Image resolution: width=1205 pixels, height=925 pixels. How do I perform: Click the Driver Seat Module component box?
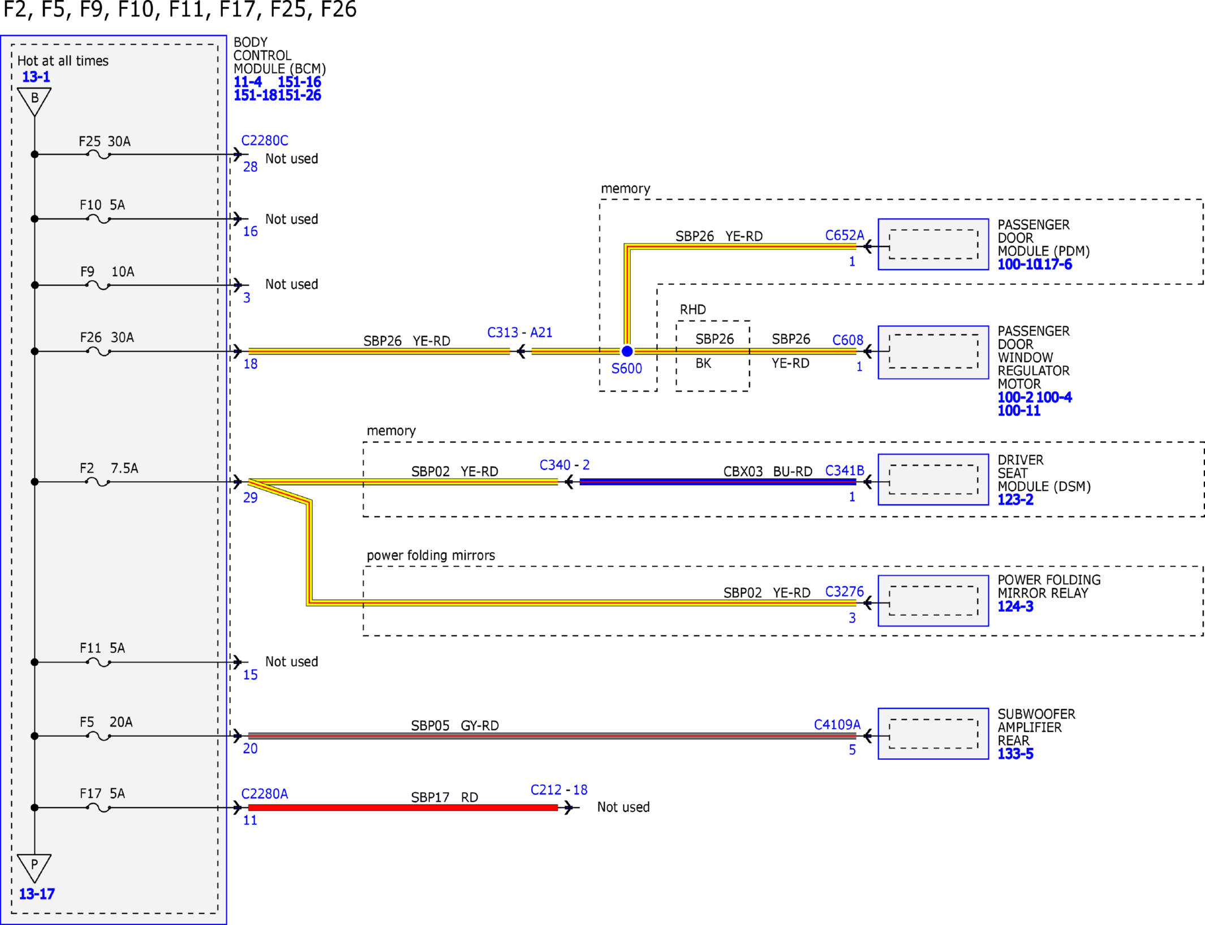pyautogui.click(x=933, y=479)
